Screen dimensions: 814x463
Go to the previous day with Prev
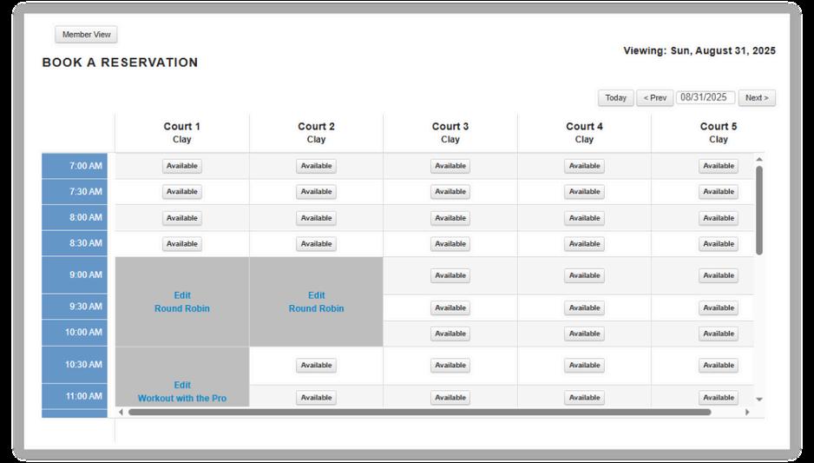[x=654, y=97]
